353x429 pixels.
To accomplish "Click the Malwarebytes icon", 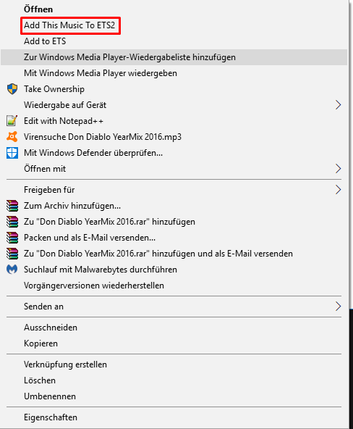I will pyautogui.click(x=12, y=270).
